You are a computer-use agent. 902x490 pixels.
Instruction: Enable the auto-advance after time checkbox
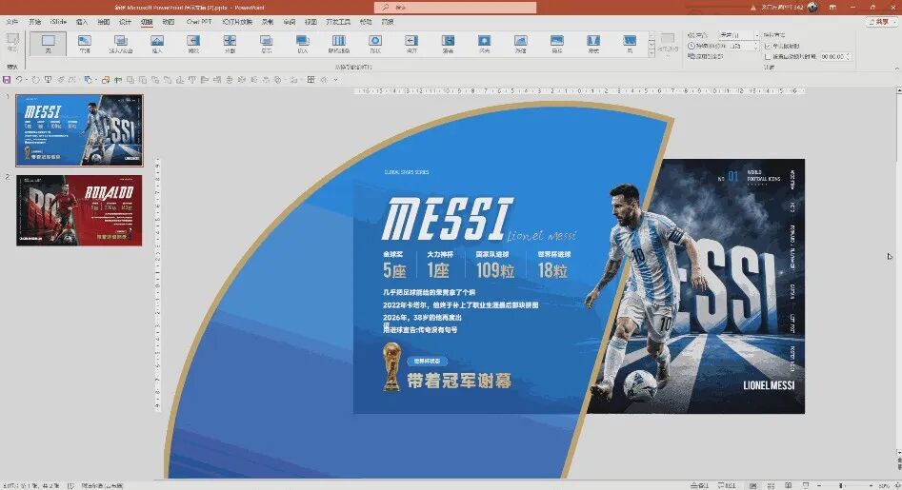click(767, 57)
